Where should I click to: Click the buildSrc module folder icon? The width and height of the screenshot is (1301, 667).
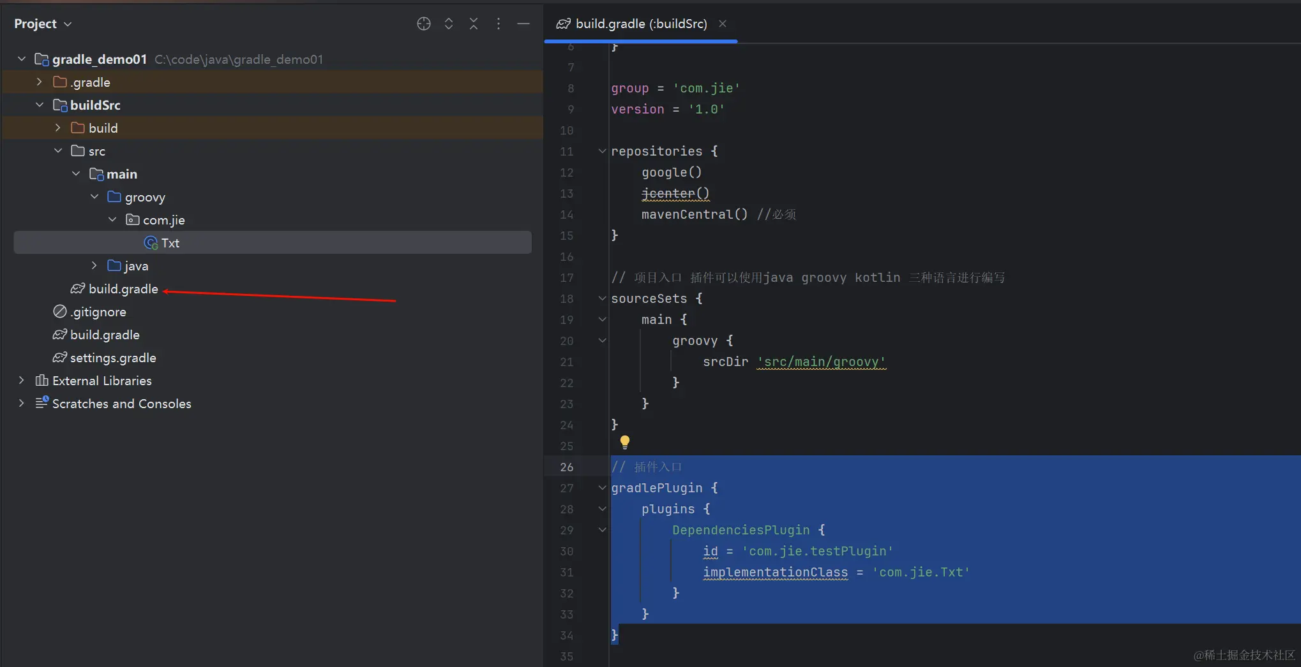[x=60, y=105]
